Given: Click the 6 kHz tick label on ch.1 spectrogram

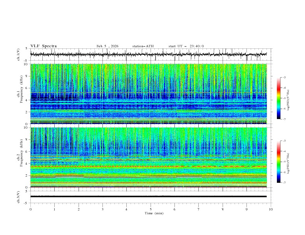Looking at the screenshot, I should [x=27, y=88].
